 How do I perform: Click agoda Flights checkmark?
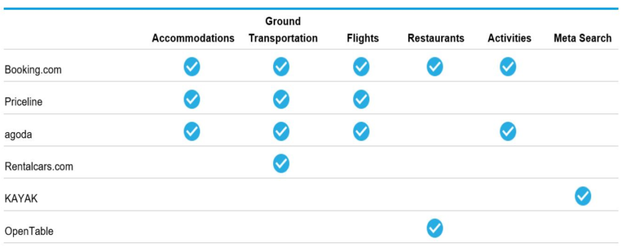(x=361, y=131)
